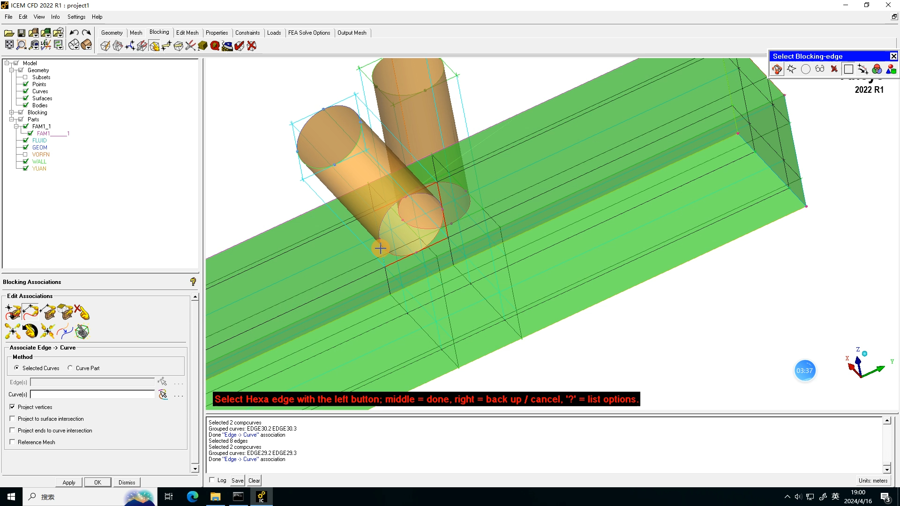The width and height of the screenshot is (900, 506).
Task: Click the Clear message log button
Action: pyautogui.click(x=254, y=480)
